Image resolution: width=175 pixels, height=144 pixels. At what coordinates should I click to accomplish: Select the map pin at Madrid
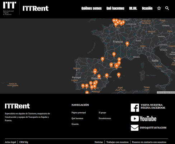[95, 72]
